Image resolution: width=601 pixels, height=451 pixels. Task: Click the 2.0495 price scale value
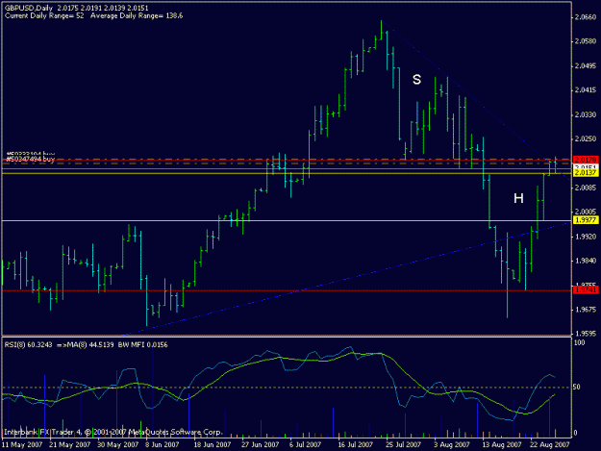[x=586, y=66]
